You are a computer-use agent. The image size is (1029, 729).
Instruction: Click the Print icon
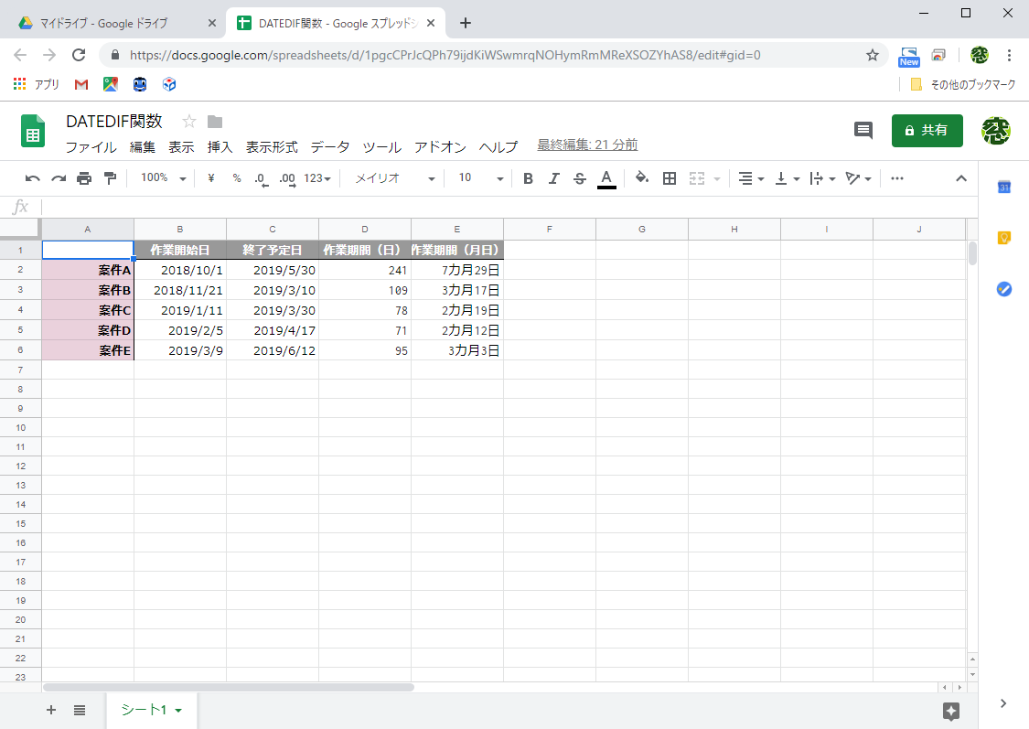pyautogui.click(x=82, y=177)
